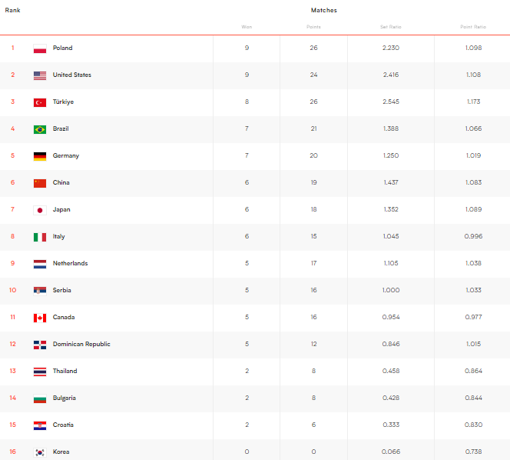Screen dimensions: 510x460
Task: Click the Dominican Republic flag icon
Action: [x=40, y=345]
